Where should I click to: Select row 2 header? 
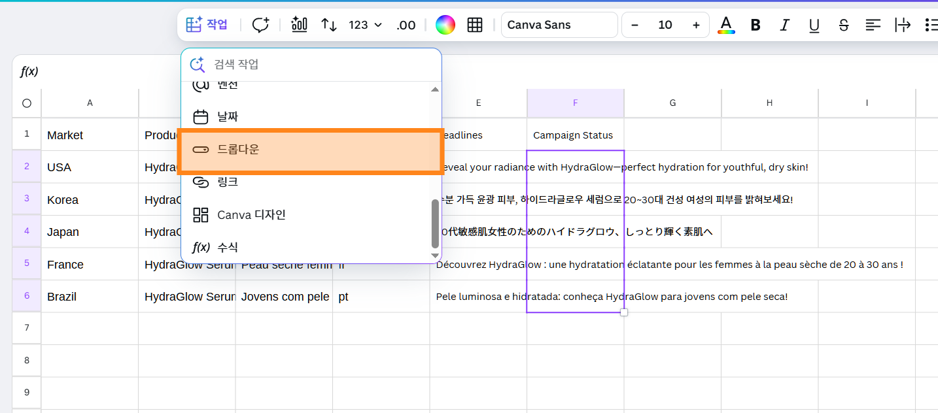pos(27,167)
